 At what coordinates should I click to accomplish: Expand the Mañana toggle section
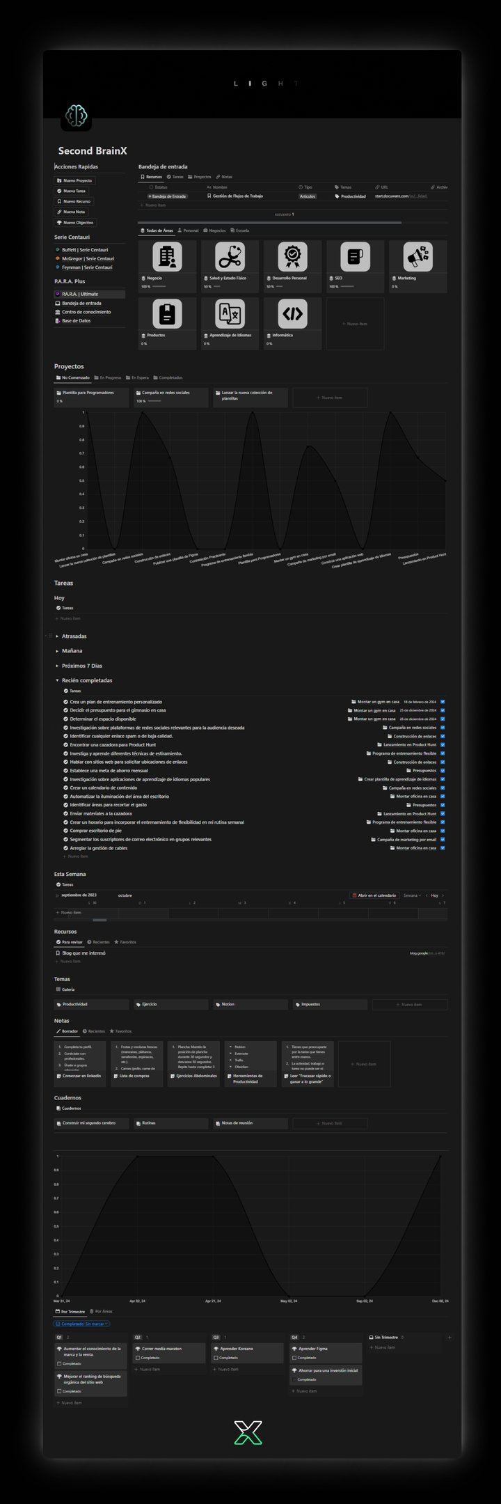(57, 651)
